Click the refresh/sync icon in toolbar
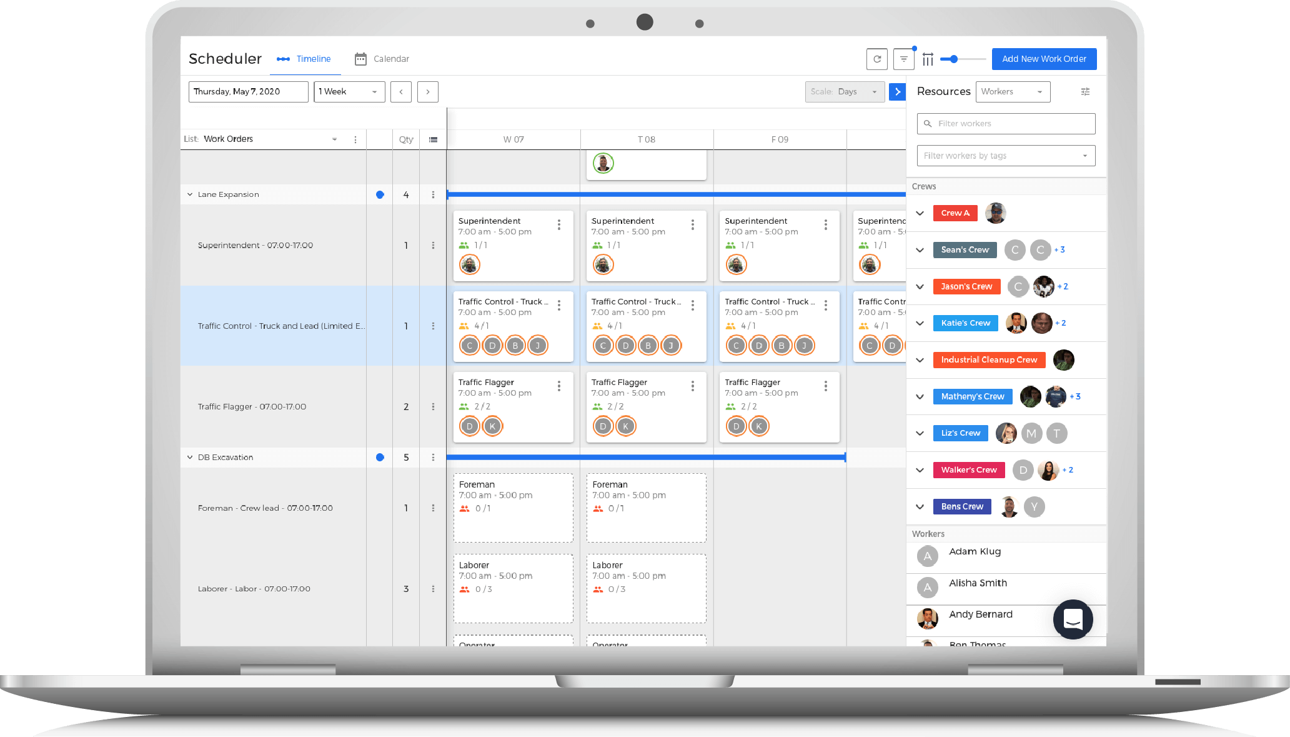Screen dimensions: 1290x737 click(877, 59)
